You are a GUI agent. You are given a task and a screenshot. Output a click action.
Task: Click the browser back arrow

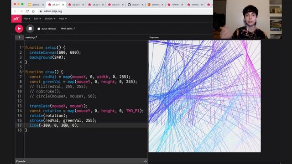coord(15,11)
